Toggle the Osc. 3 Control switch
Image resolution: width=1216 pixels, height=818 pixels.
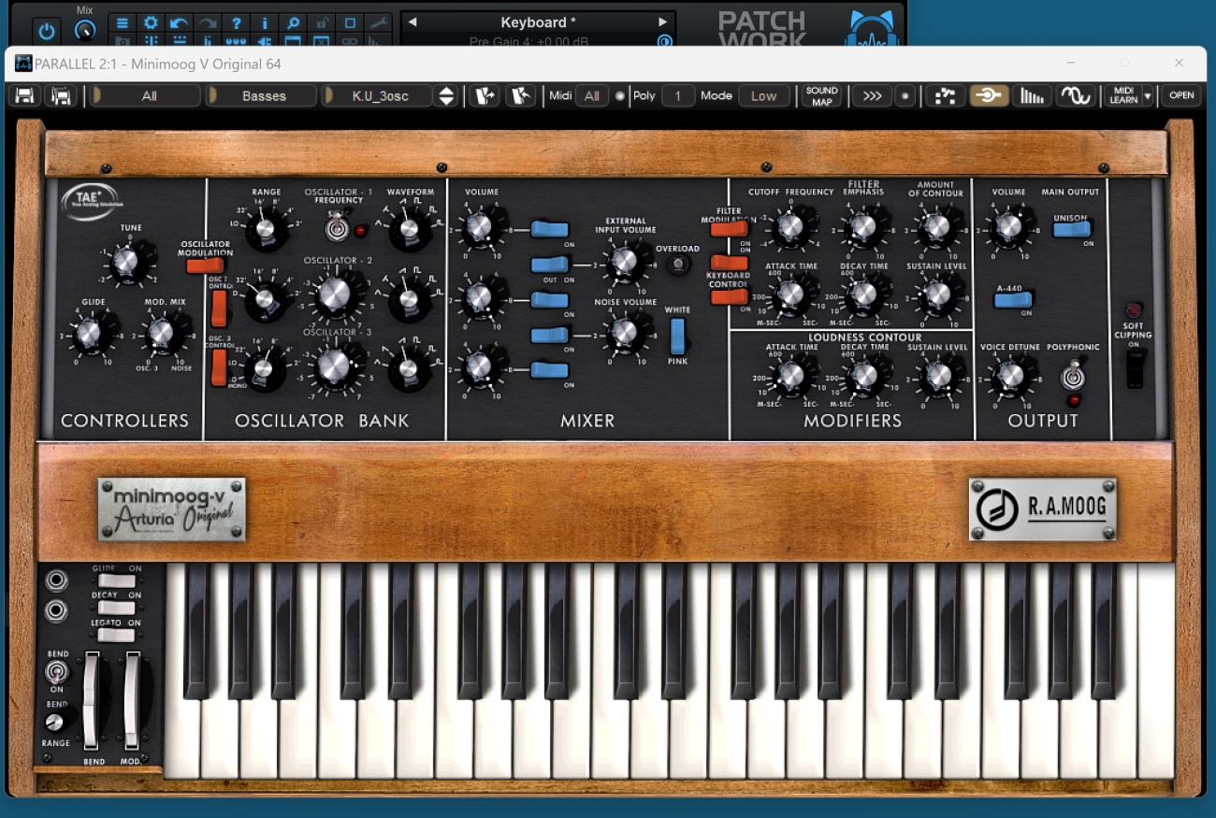tap(219, 366)
